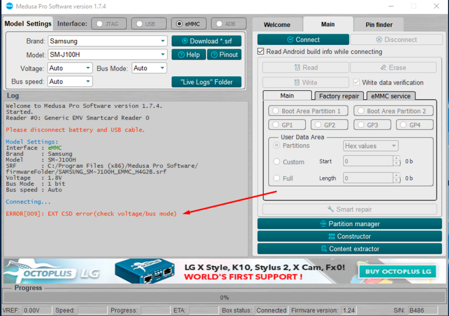Viewport: 449px width, 316px height.
Task: Click the Octoplus box device image
Action: pos(145,271)
